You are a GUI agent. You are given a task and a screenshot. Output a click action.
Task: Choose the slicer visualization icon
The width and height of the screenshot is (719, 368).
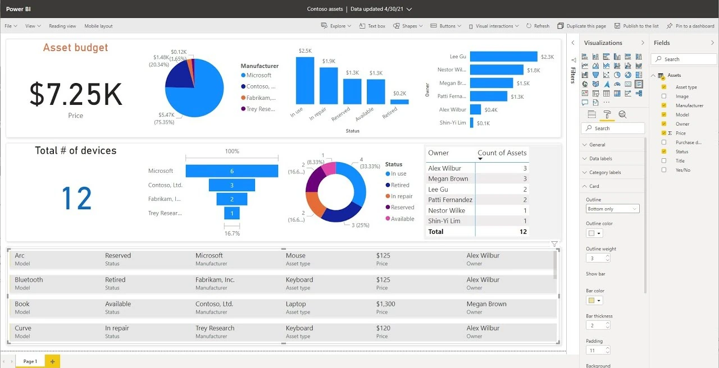coord(595,93)
